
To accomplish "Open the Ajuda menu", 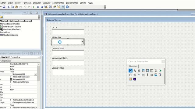I will (90, 3).
